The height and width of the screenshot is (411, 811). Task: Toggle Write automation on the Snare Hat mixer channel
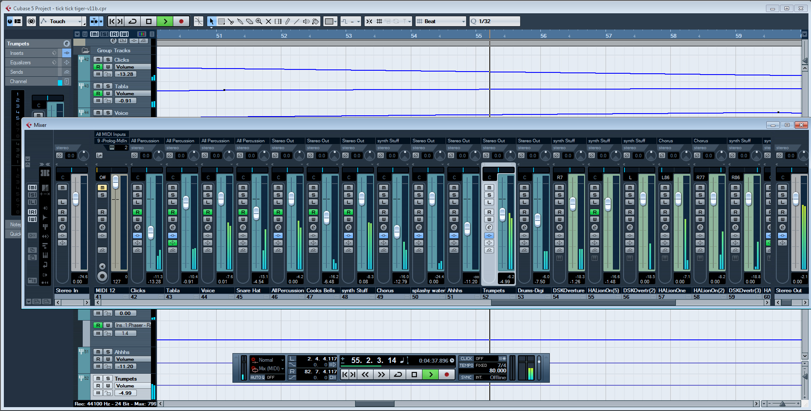[243, 219]
